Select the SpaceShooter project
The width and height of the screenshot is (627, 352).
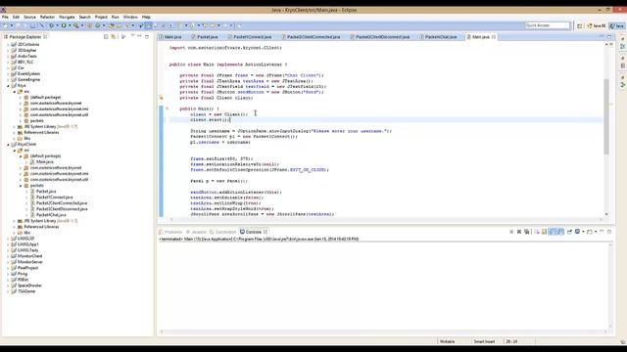29,286
